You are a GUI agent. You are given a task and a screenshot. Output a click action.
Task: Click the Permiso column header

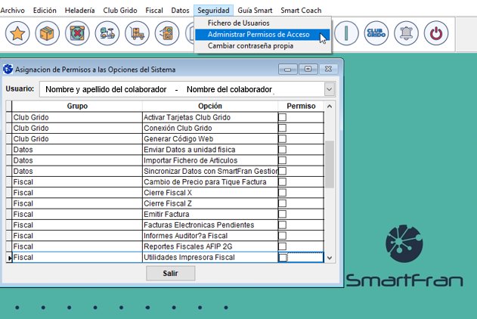point(300,107)
